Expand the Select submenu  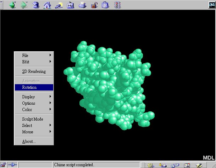coord(34,126)
